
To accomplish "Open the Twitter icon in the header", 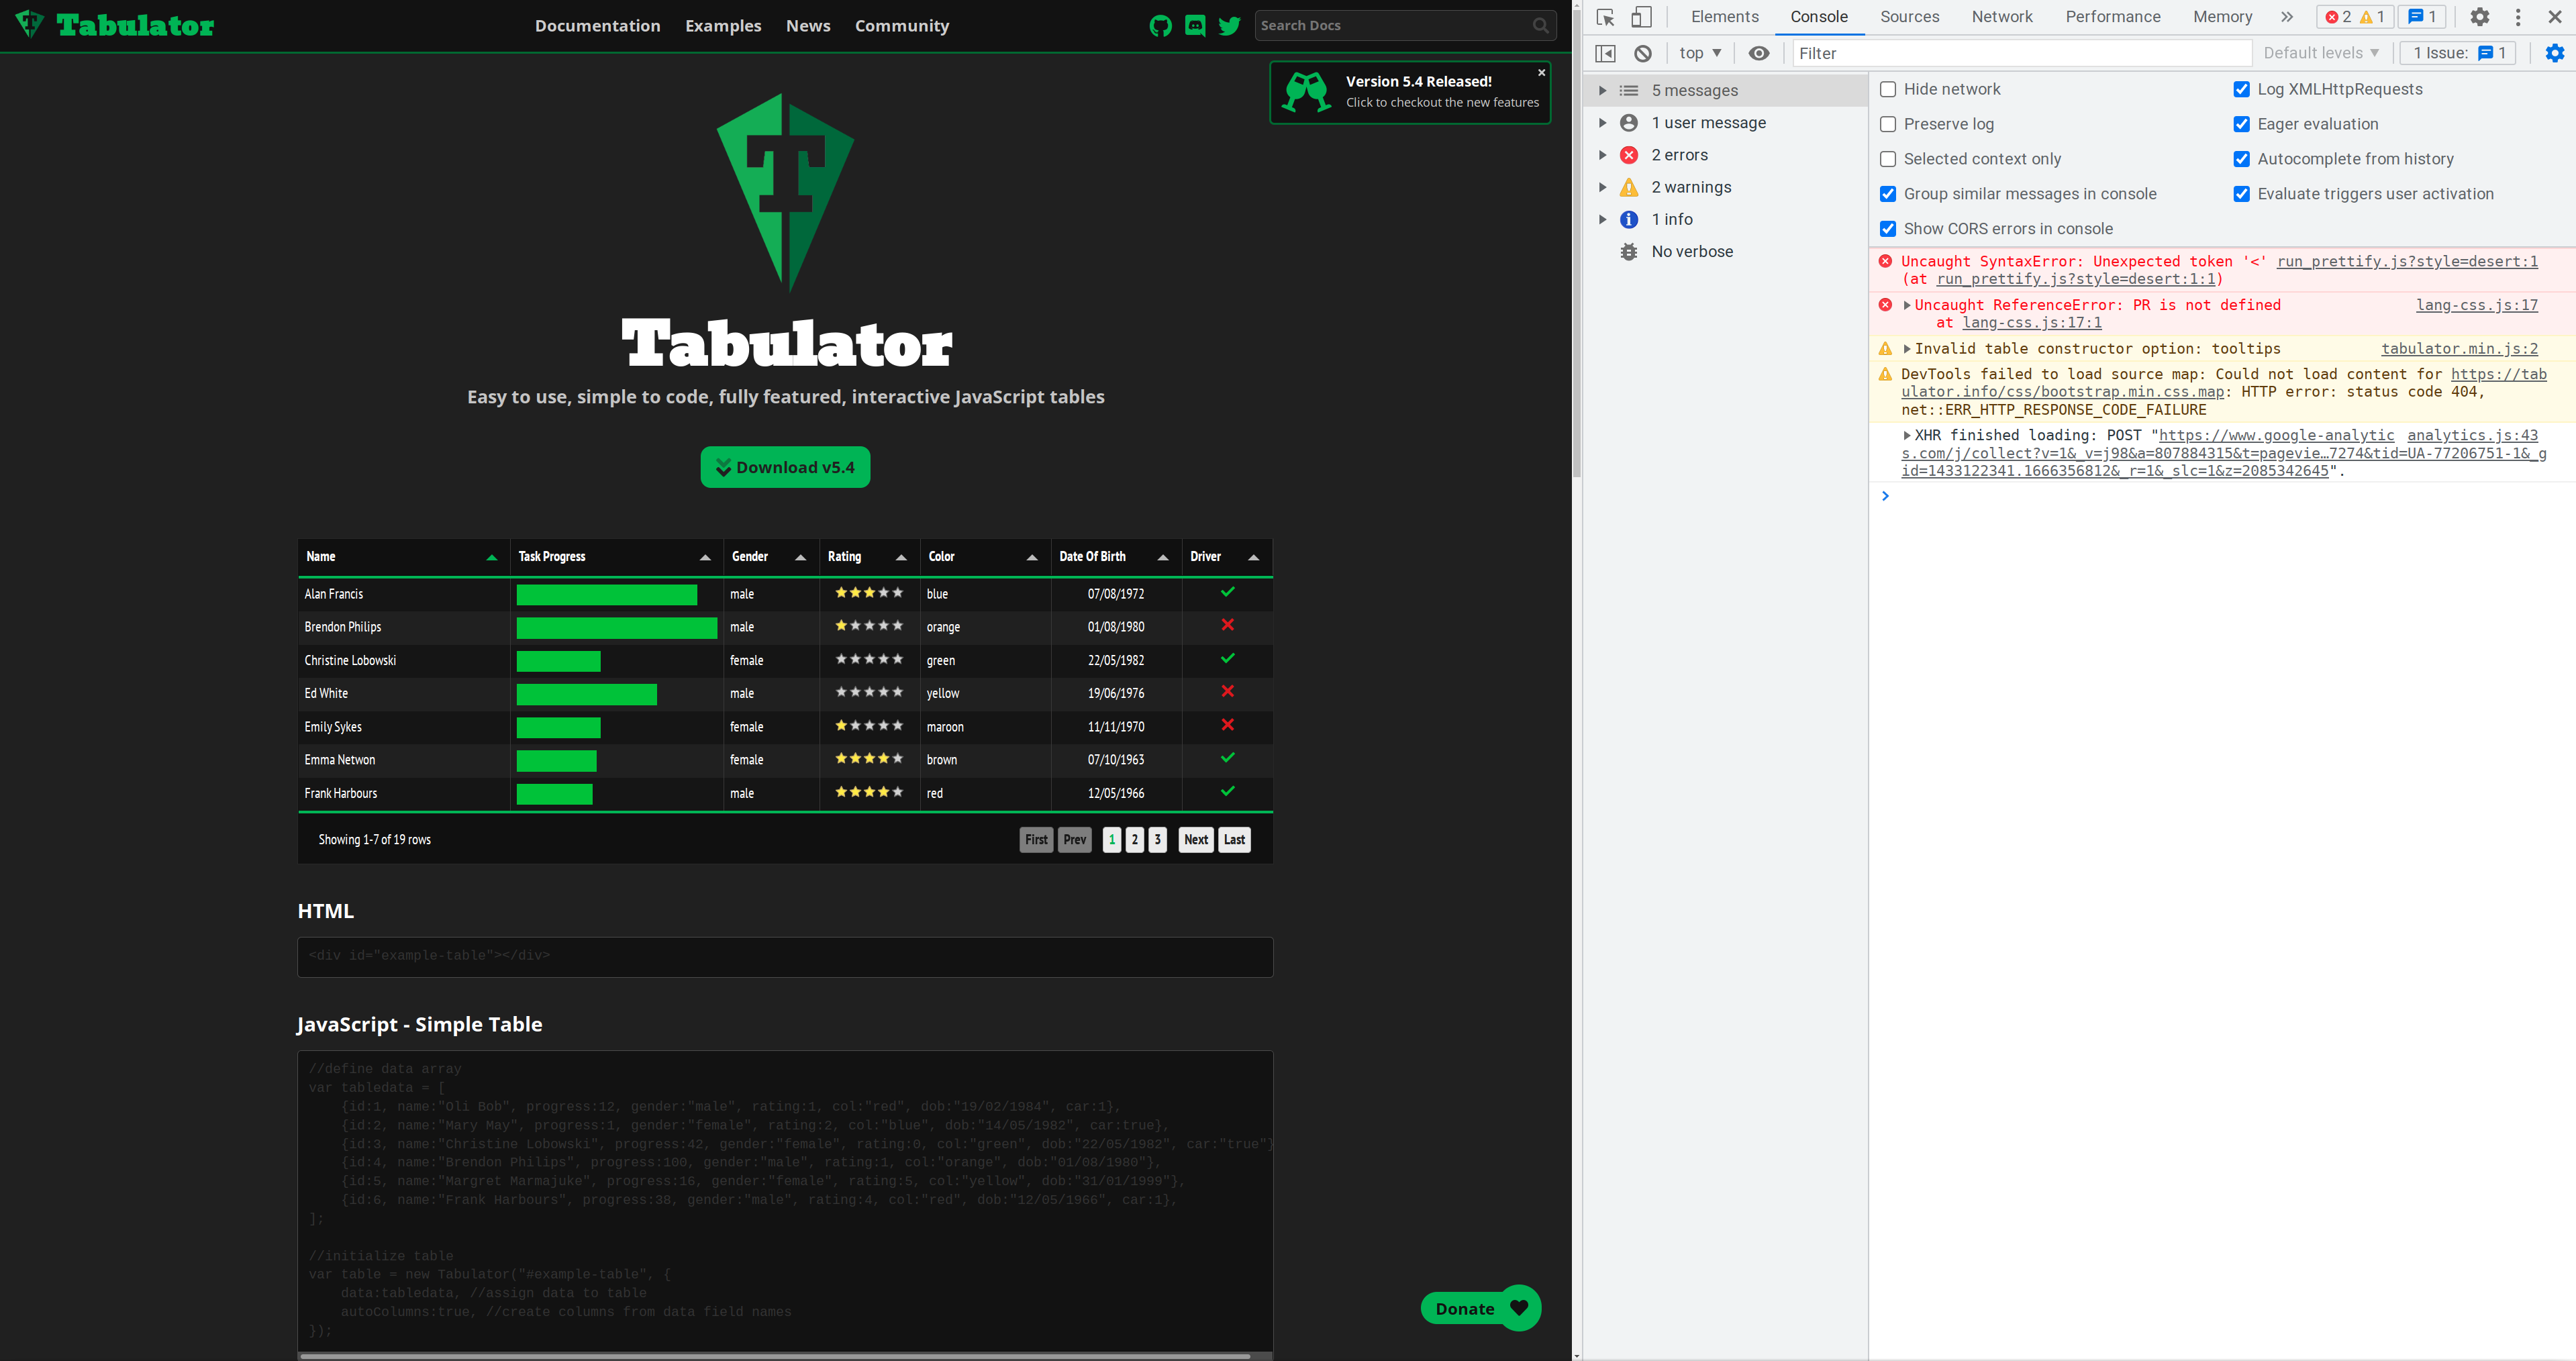I will 1228,25.
